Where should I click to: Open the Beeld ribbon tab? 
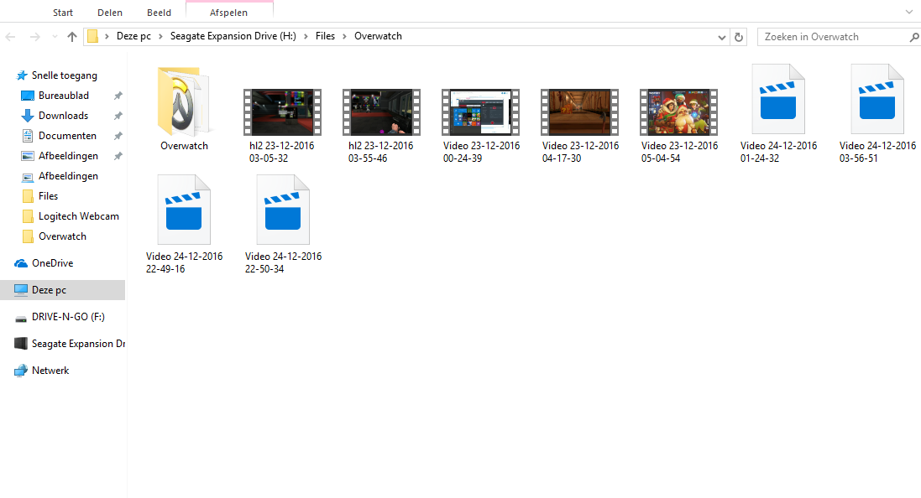[x=160, y=13]
